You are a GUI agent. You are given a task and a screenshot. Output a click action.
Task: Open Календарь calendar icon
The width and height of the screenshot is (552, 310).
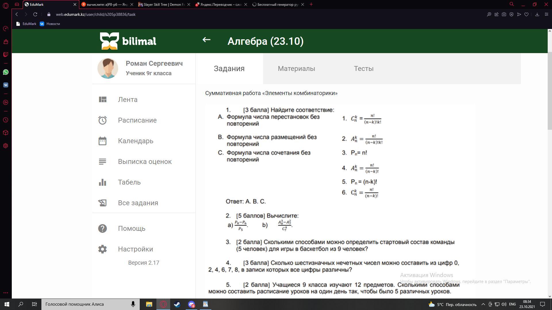[103, 141]
